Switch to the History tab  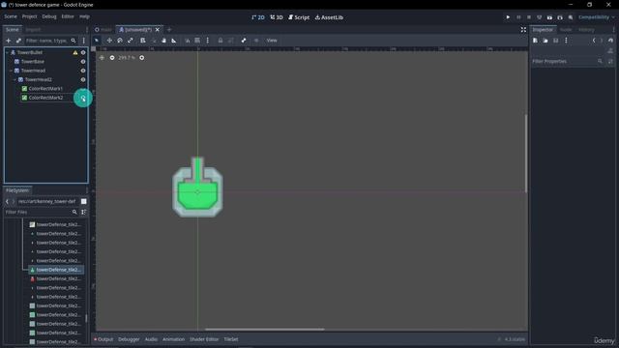[586, 30]
